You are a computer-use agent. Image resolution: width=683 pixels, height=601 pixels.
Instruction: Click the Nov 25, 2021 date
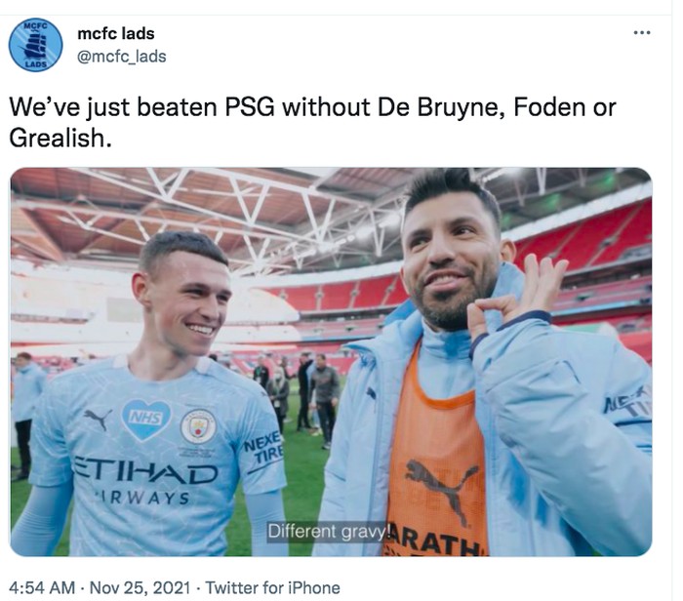pos(140,587)
